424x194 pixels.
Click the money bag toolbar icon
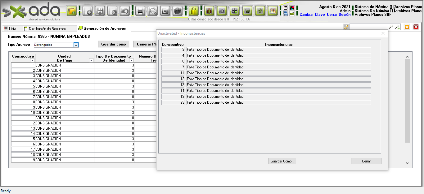click(209, 11)
